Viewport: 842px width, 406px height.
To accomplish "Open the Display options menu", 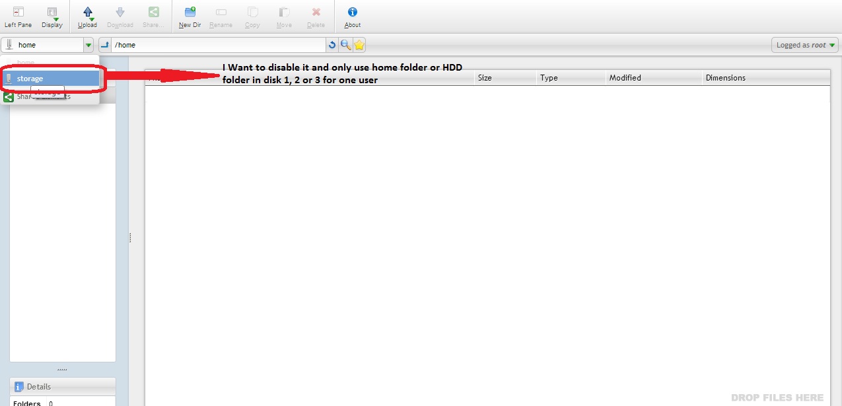I will click(52, 17).
